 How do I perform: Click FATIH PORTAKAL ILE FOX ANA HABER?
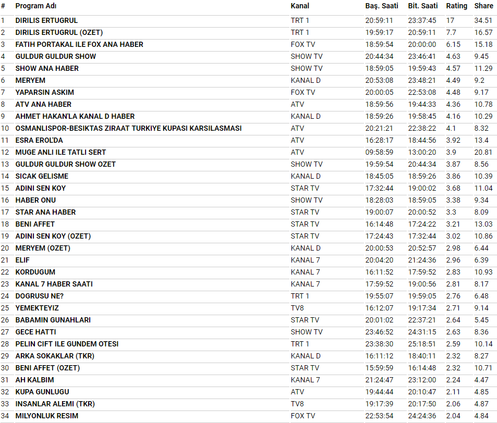click(x=79, y=44)
